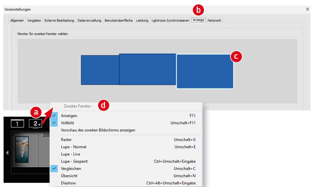Choose the middle monitor rectangle
The height and width of the screenshot is (187, 316).
148,69
